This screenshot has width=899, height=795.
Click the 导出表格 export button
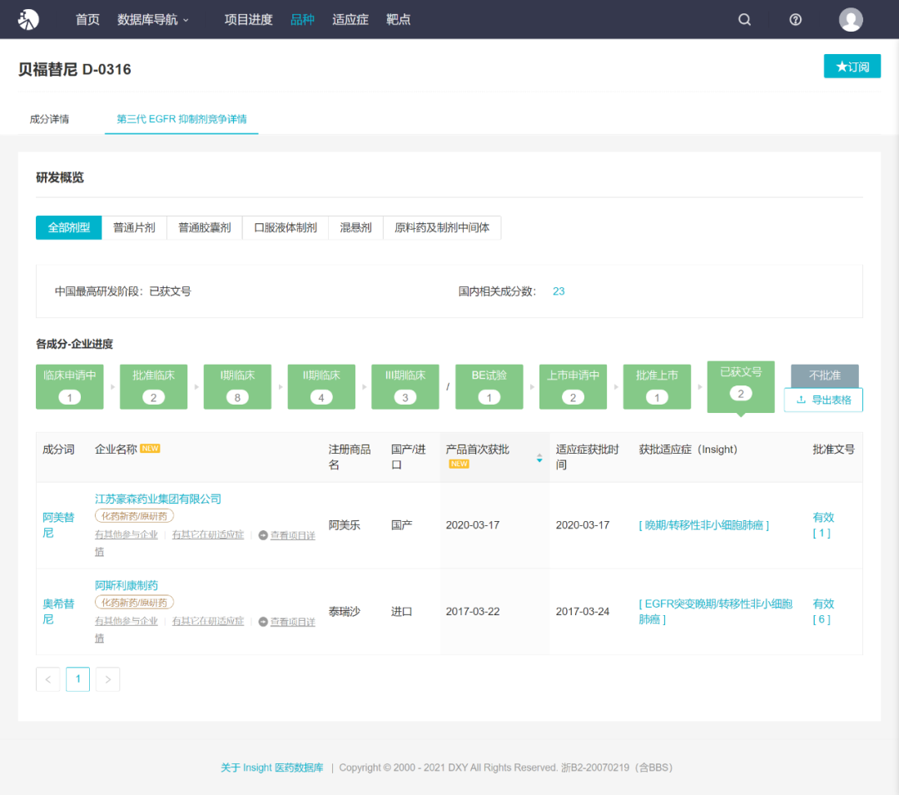coord(823,400)
